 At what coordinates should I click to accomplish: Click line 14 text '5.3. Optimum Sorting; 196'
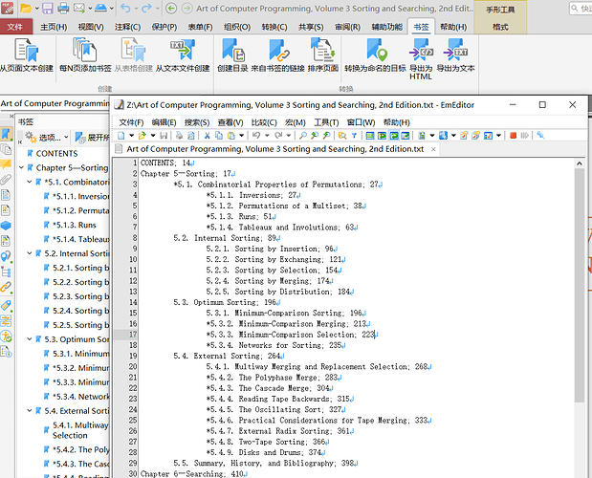227,302
